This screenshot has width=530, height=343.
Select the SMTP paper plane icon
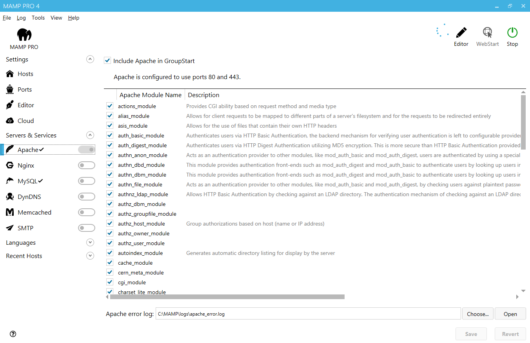(10, 228)
